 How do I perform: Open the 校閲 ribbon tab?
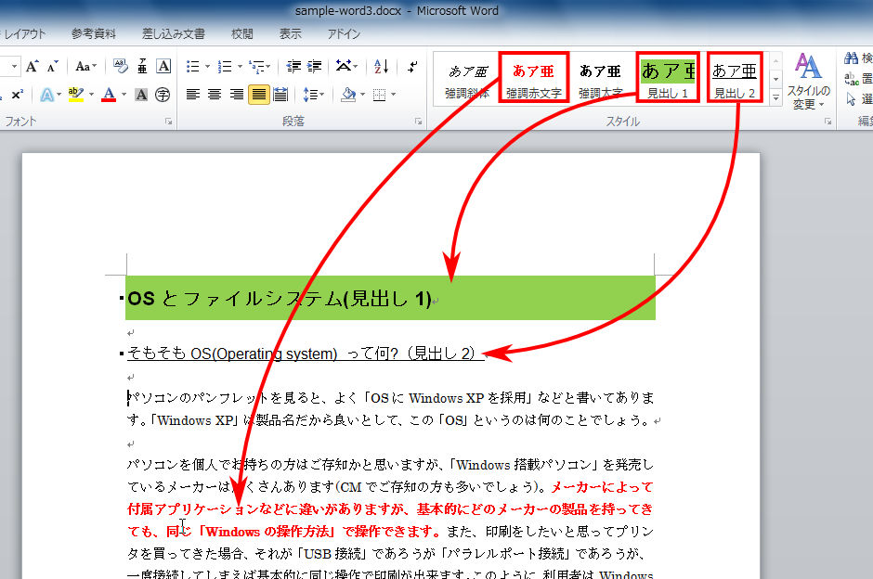point(242,34)
